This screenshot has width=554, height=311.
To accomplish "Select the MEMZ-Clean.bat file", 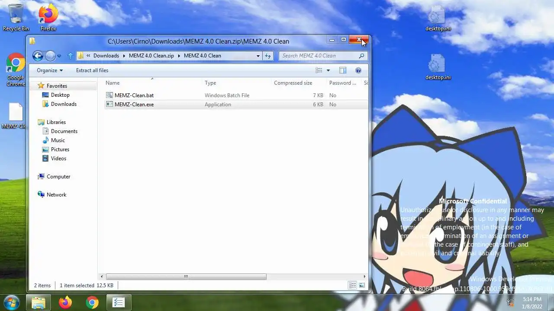I will (134, 95).
